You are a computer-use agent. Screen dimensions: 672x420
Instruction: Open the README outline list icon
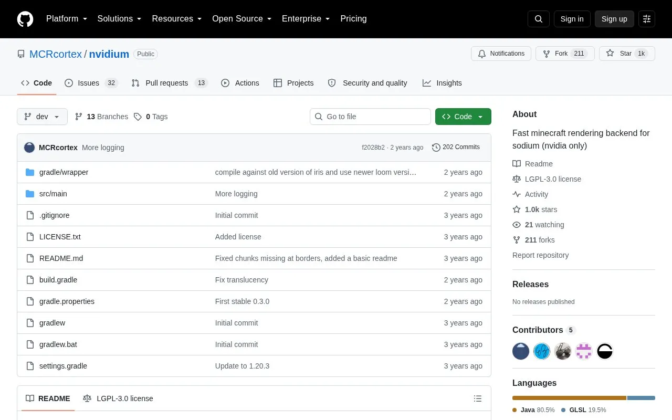[x=478, y=398]
